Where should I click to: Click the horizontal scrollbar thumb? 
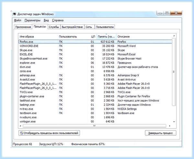94,126
